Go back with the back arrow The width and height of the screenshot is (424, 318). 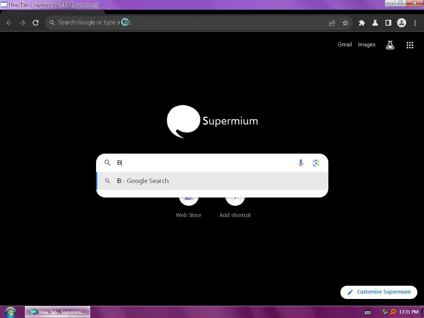click(x=9, y=23)
